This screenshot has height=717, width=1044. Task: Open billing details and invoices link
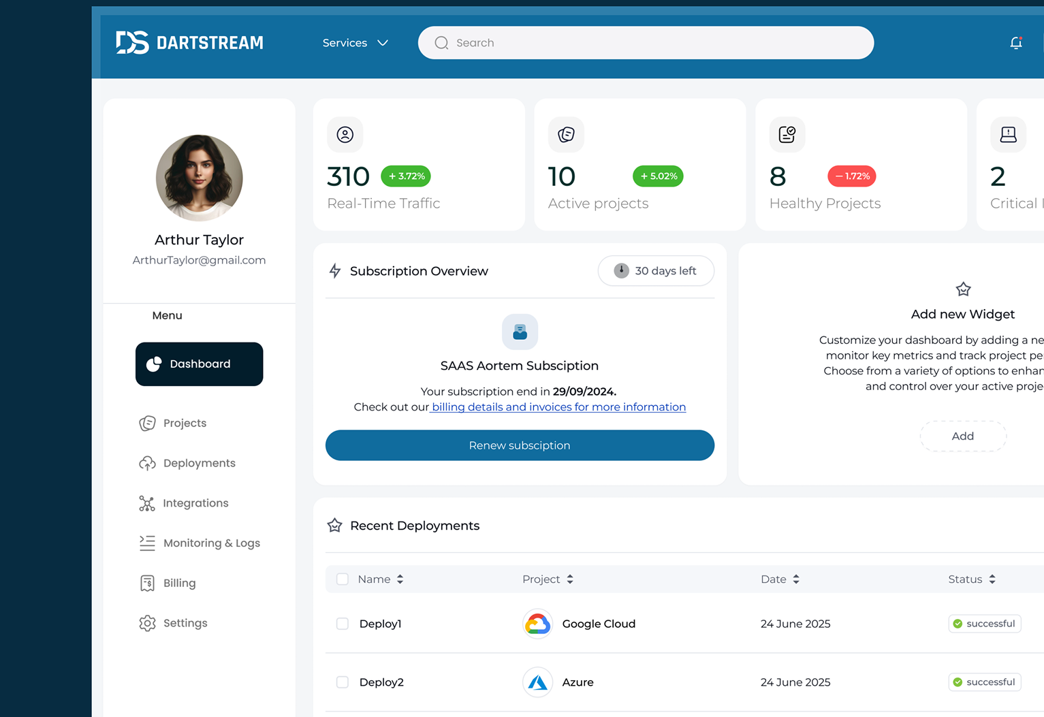click(558, 407)
